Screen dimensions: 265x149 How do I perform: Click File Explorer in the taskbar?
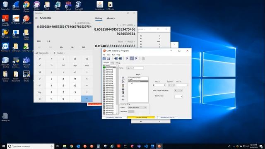click(65, 146)
